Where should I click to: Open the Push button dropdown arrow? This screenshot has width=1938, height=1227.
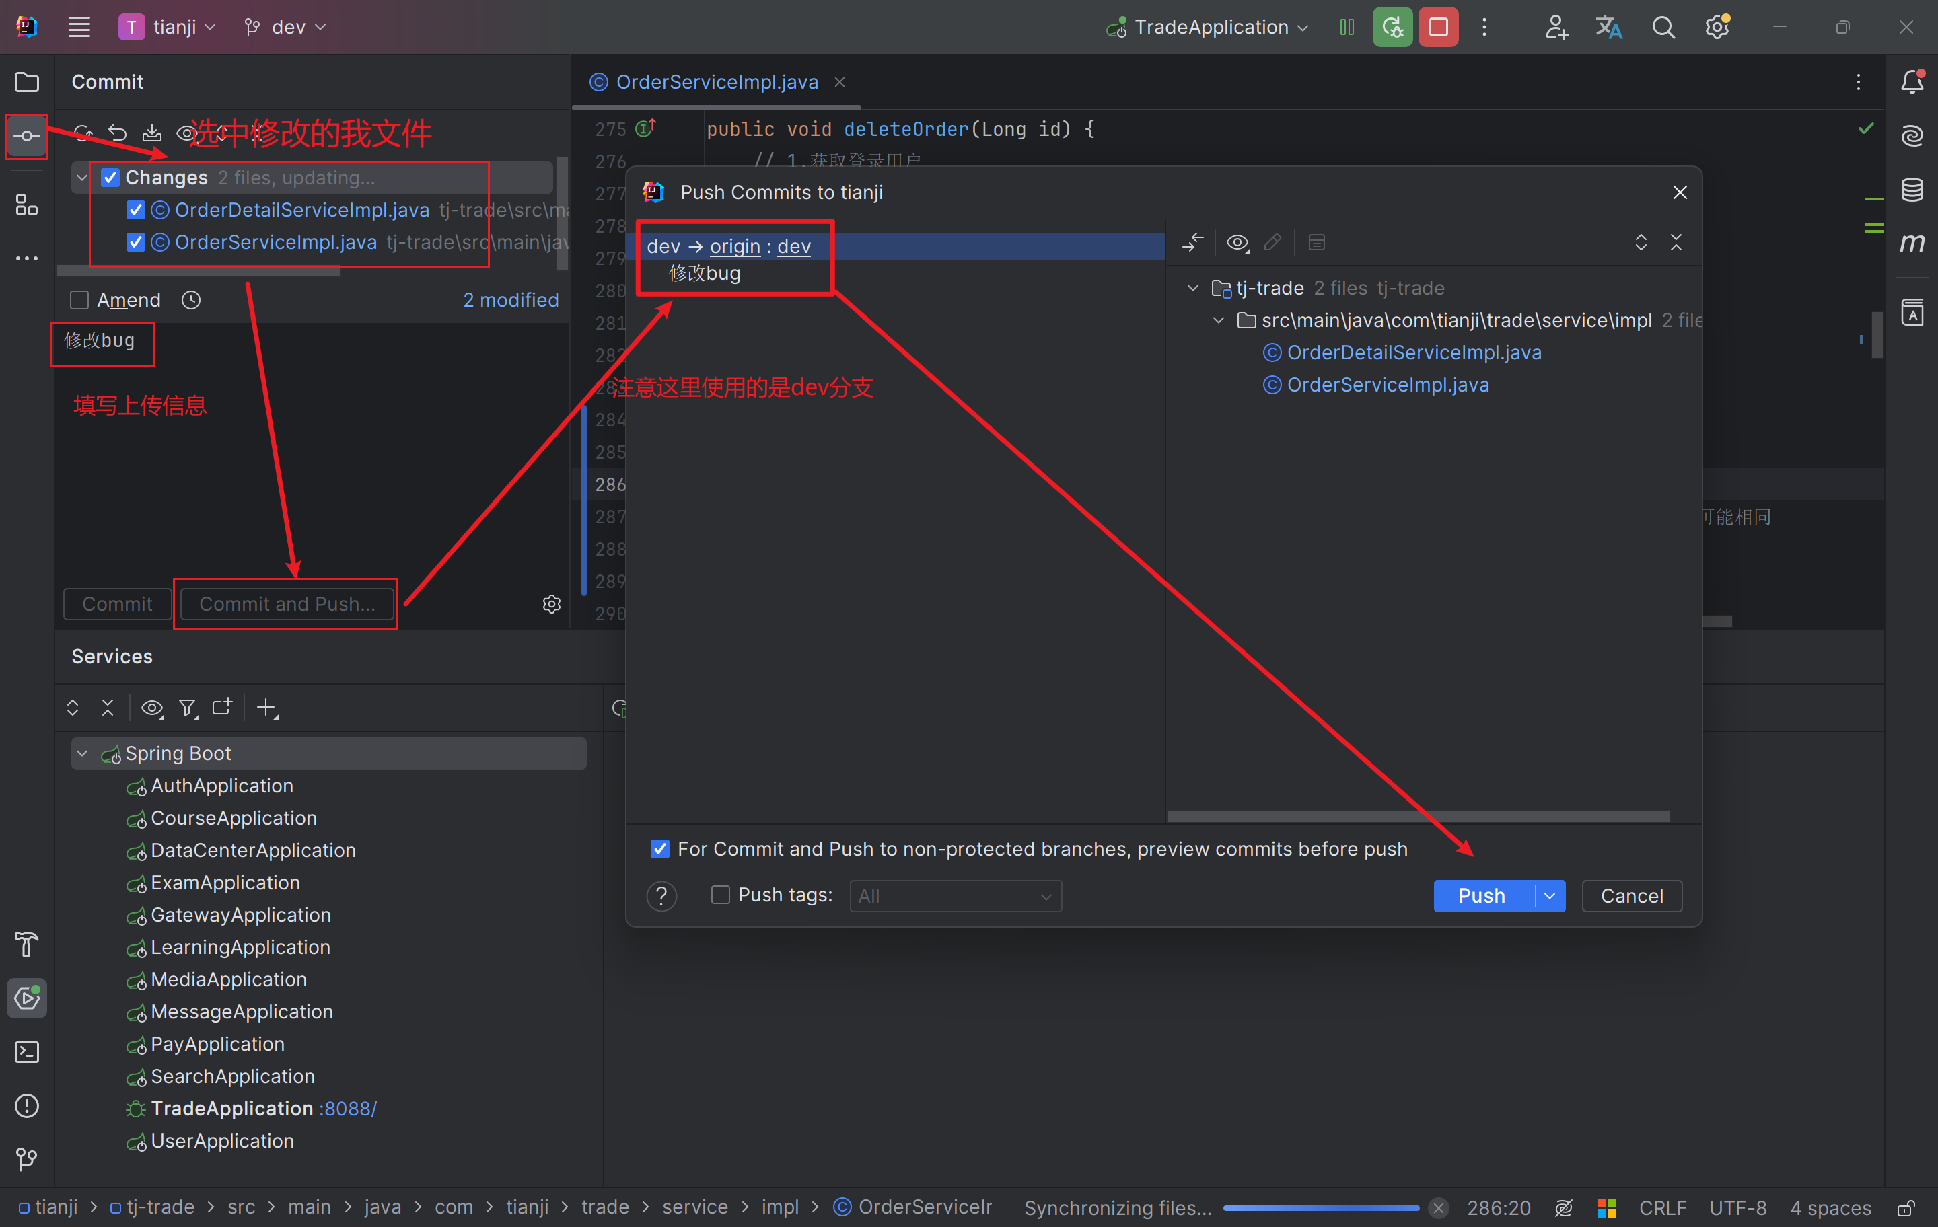coord(1549,895)
